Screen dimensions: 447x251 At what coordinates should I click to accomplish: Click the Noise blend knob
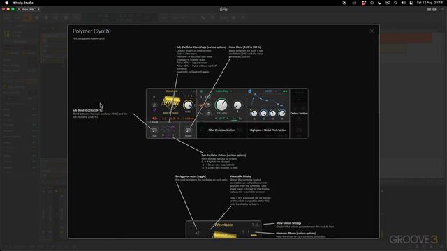[188, 130]
